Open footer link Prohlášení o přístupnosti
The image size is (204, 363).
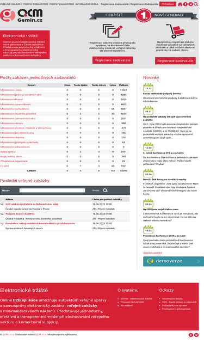(x=176, y=309)
